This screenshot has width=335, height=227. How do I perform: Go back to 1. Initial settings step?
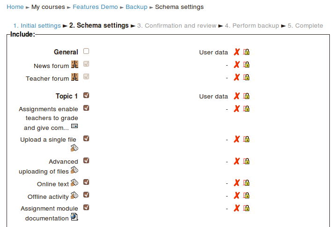[37, 26]
